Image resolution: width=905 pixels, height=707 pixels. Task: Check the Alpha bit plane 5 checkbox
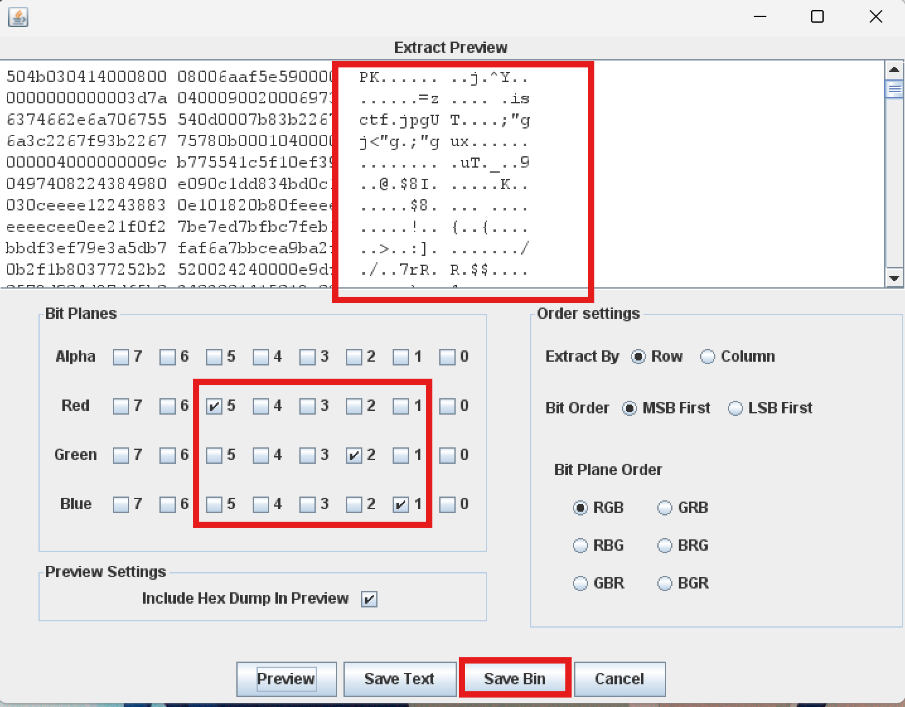214,357
